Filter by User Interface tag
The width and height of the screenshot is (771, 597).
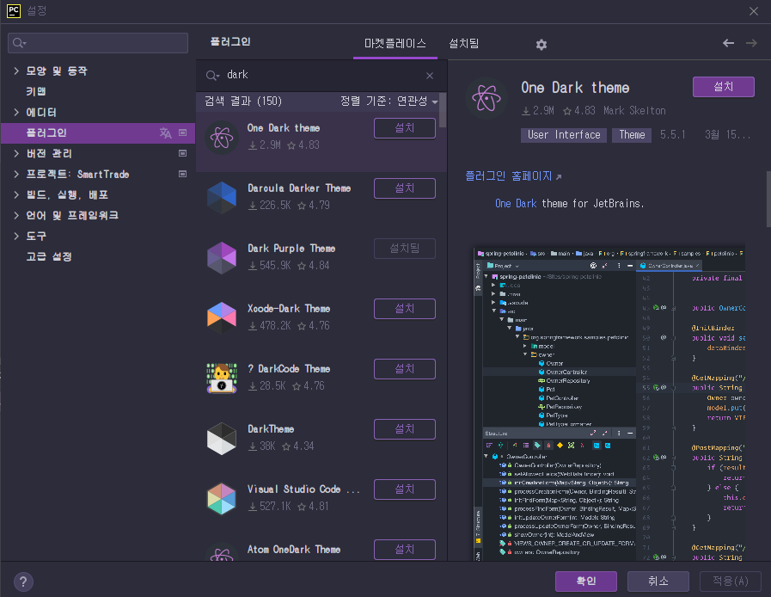564,135
